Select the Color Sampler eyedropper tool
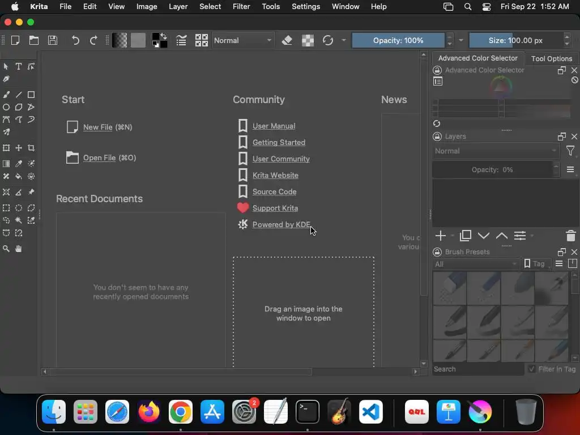The image size is (580, 435). click(19, 164)
